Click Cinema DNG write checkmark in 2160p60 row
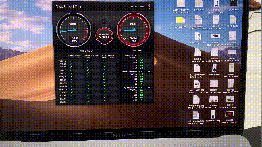This screenshot has height=147, width=262. pyautogui.click(x=88, y=101)
